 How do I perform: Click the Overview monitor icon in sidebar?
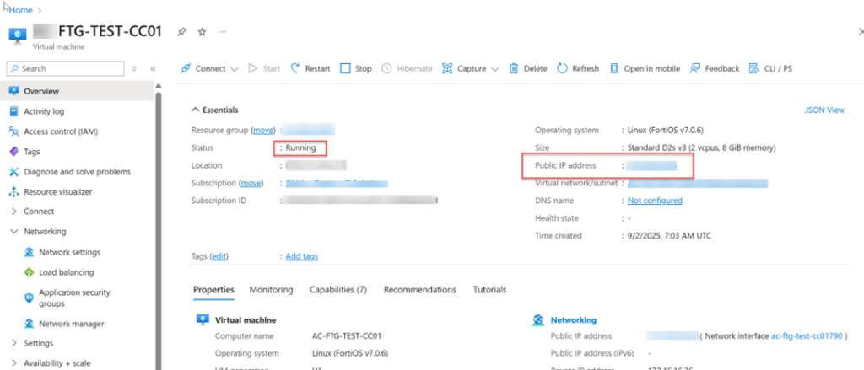click(13, 91)
